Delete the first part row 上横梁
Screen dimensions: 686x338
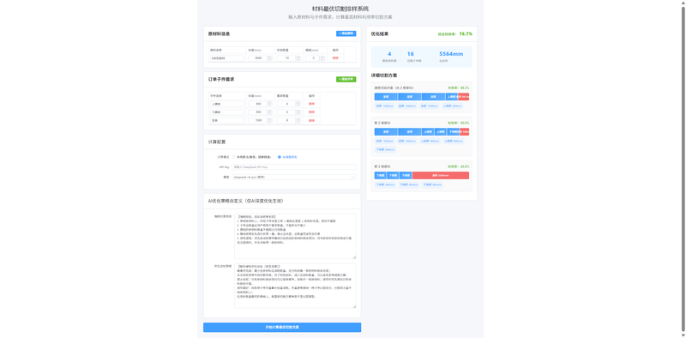click(311, 104)
